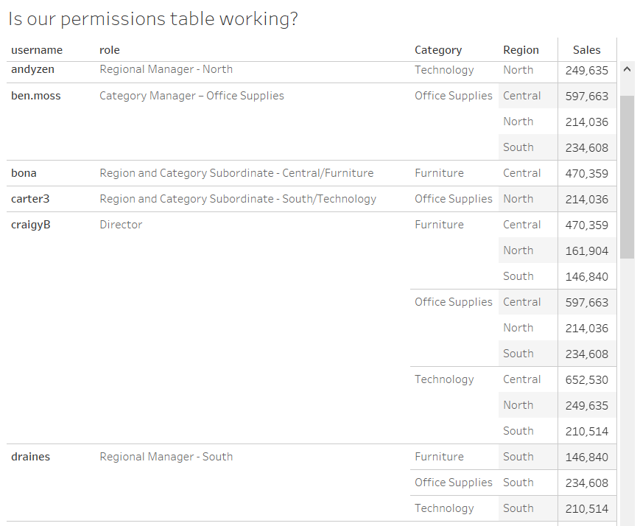Click the Sales column header
This screenshot has width=640, height=526.
tap(586, 50)
